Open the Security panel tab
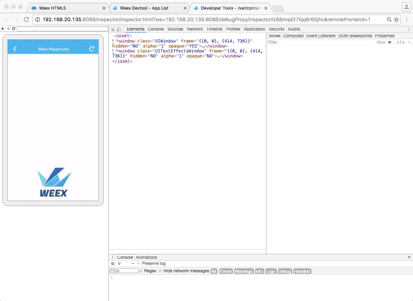413x301 pixels. click(277, 29)
